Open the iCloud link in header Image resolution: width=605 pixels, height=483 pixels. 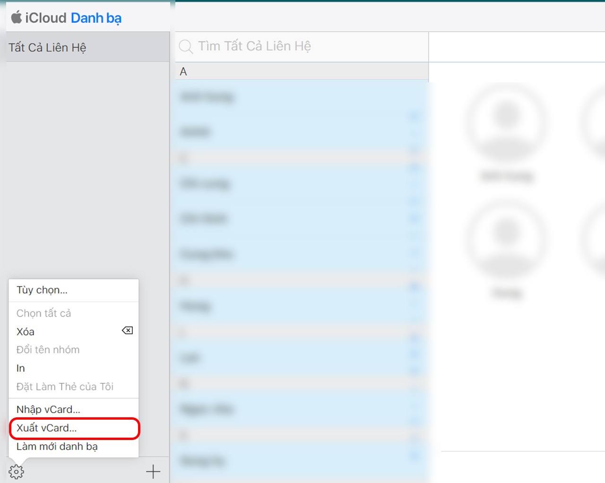45,18
